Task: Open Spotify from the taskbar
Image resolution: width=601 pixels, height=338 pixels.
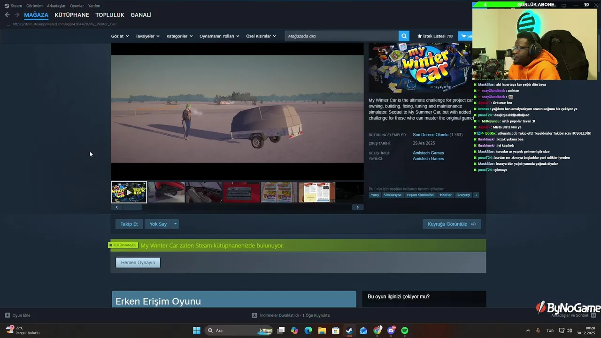Action: click(405, 330)
